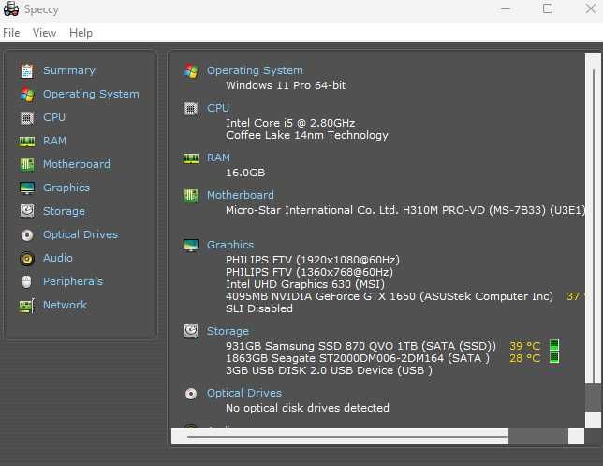Select CPU in the sidebar
603x466 pixels.
coord(54,117)
